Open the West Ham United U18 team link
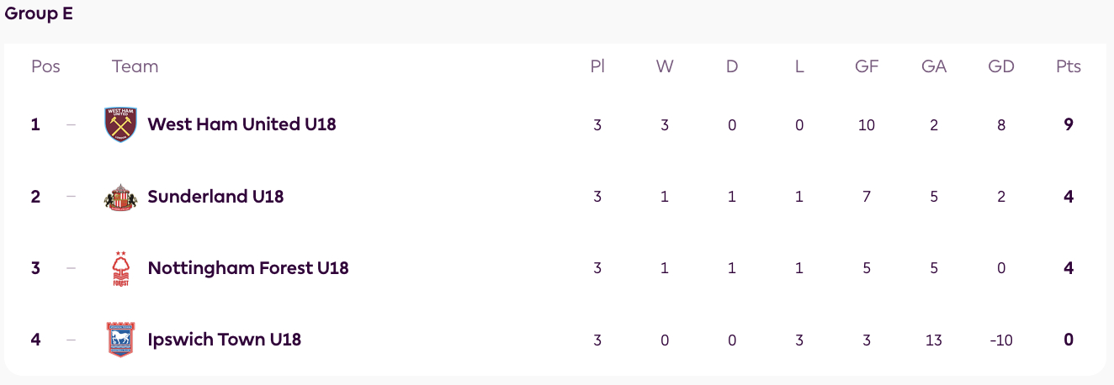1114x385 pixels. 241,124
